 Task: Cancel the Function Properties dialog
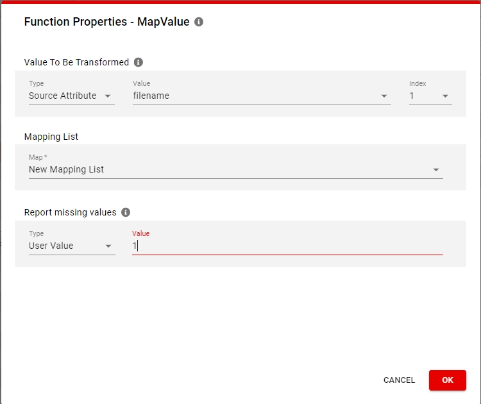pyautogui.click(x=399, y=380)
